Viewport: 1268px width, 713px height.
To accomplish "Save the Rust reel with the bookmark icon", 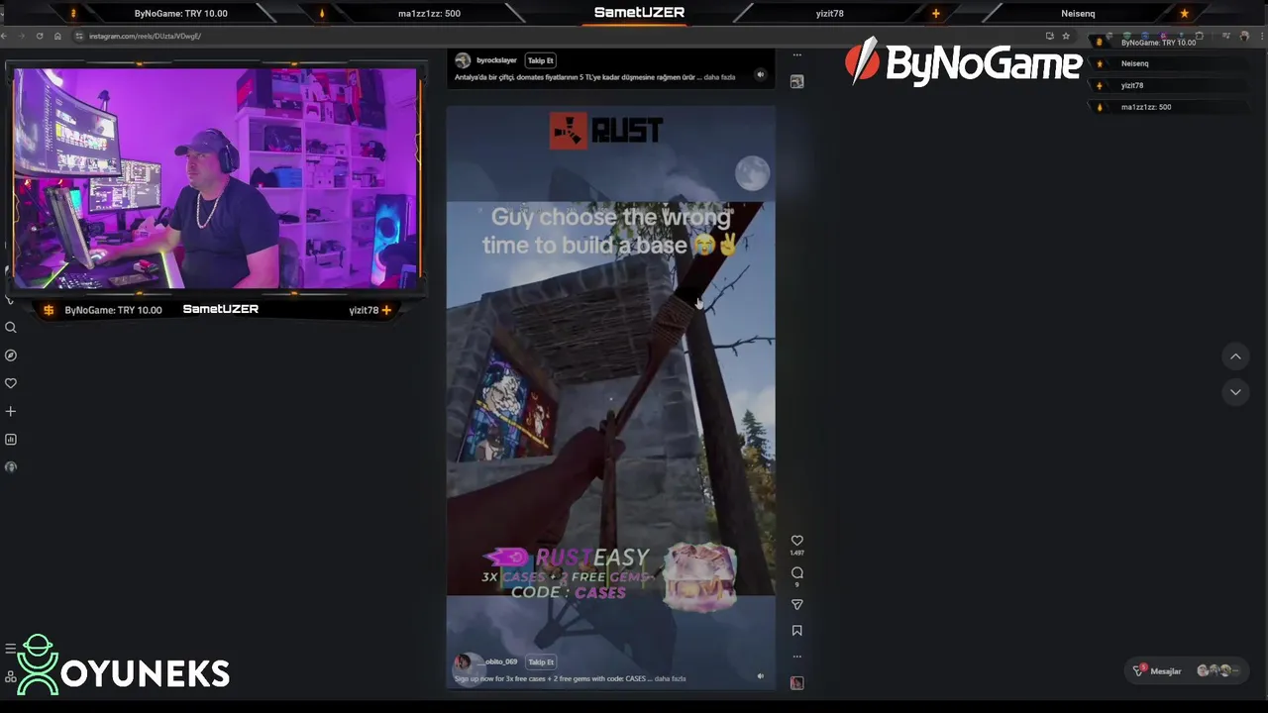I will click(x=796, y=631).
